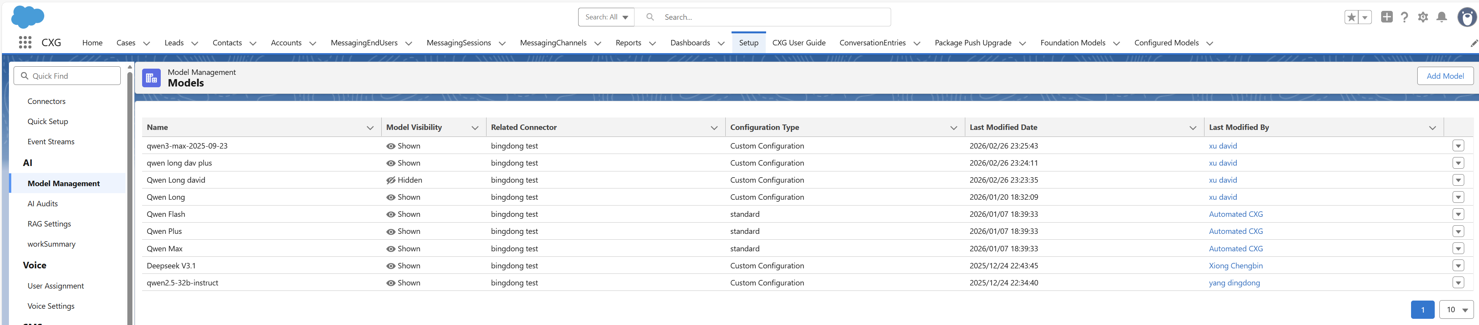Open Quick Setup in the sidebar
This screenshot has width=1479, height=325.
click(48, 121)
